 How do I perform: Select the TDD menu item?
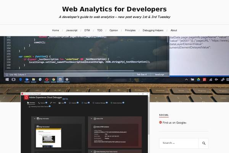pos(100,30)
